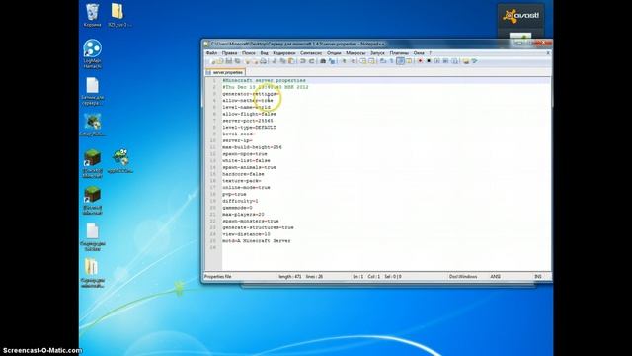Toggle word wrap in the toolbar
632x356 pixels.
pyautogui.click(x=382, y=61)
